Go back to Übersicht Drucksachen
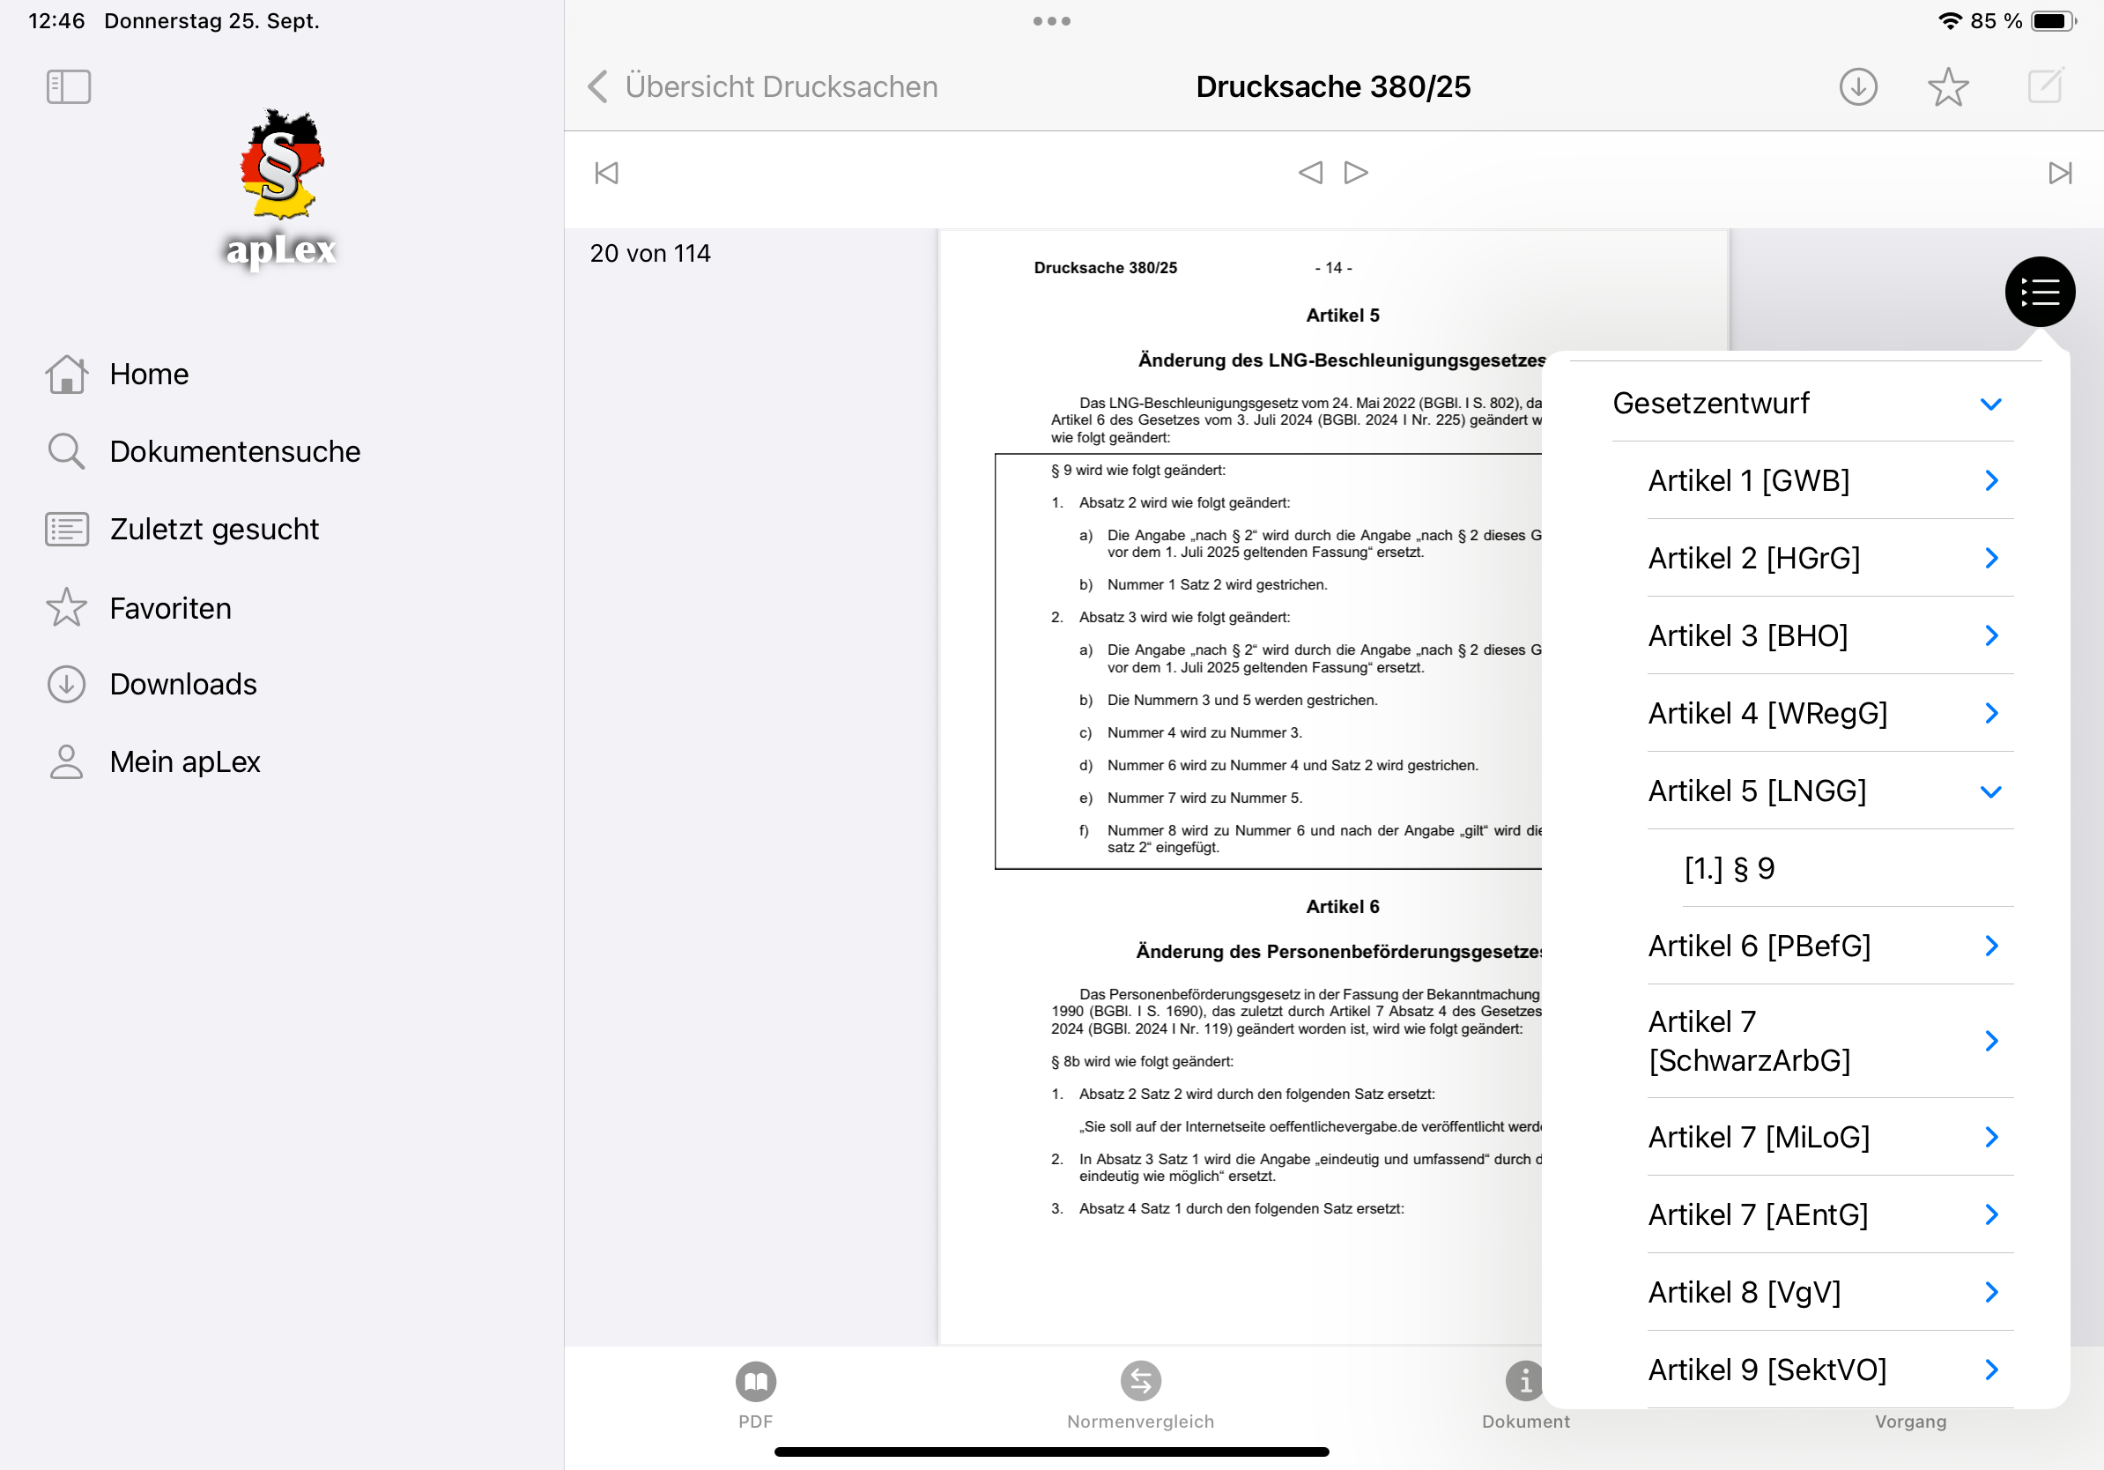 763,87
